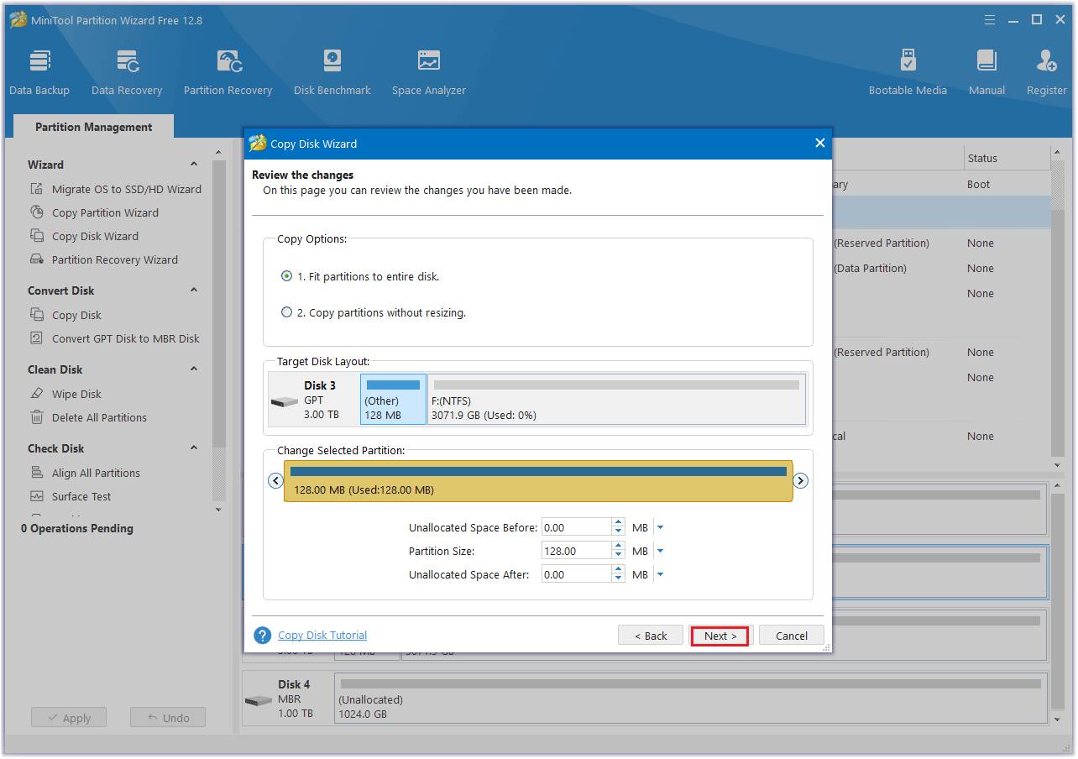Click the Apply button
Viewport: 1078px width, 759px height.
(x=69, y=718)
